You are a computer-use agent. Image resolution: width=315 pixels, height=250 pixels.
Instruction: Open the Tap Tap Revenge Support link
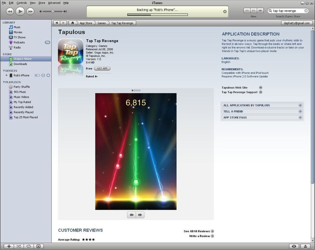pyautogui.click(x=242, y=92)
